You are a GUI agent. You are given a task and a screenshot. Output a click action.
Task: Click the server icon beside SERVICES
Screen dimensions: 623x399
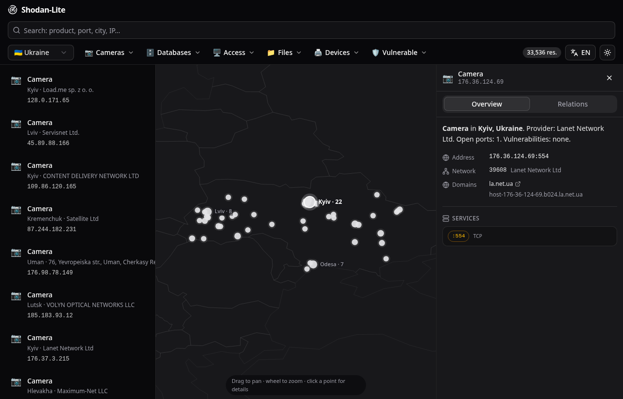(446, 218)
